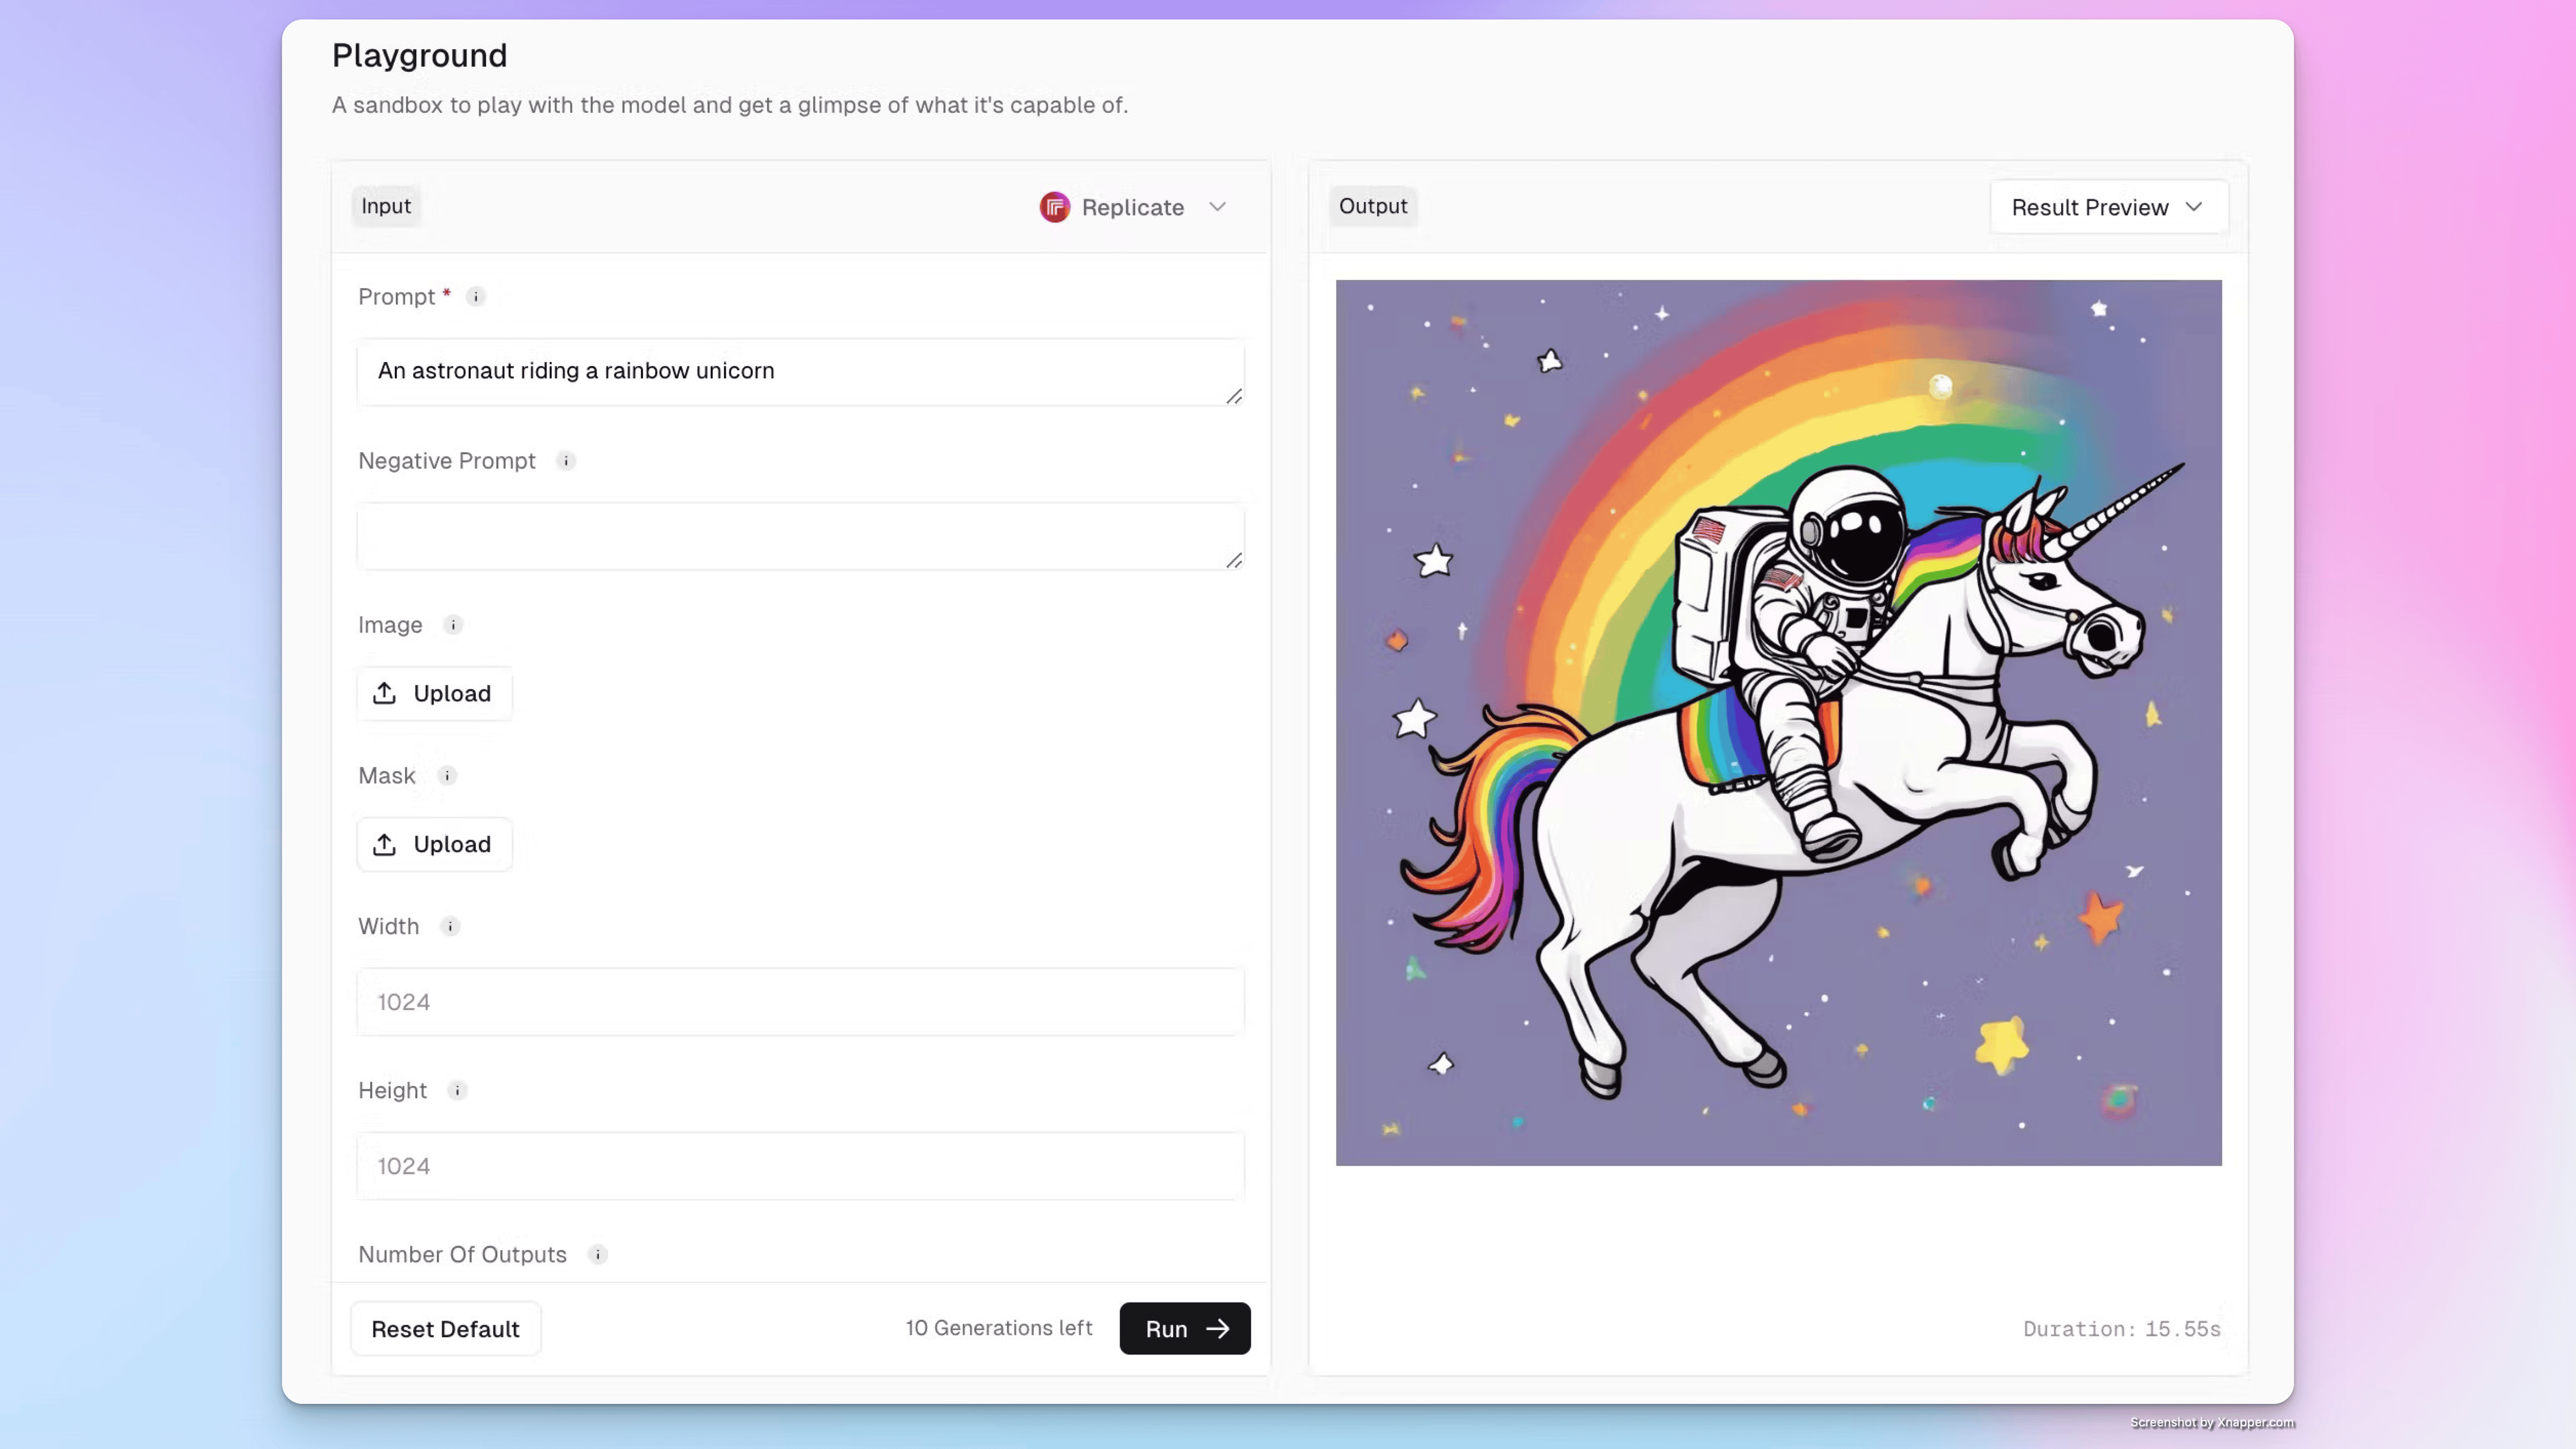The height and width of the screenshot is (1449, 2576).
Task: Click the Height info icon
Action: pos(457,1091)
